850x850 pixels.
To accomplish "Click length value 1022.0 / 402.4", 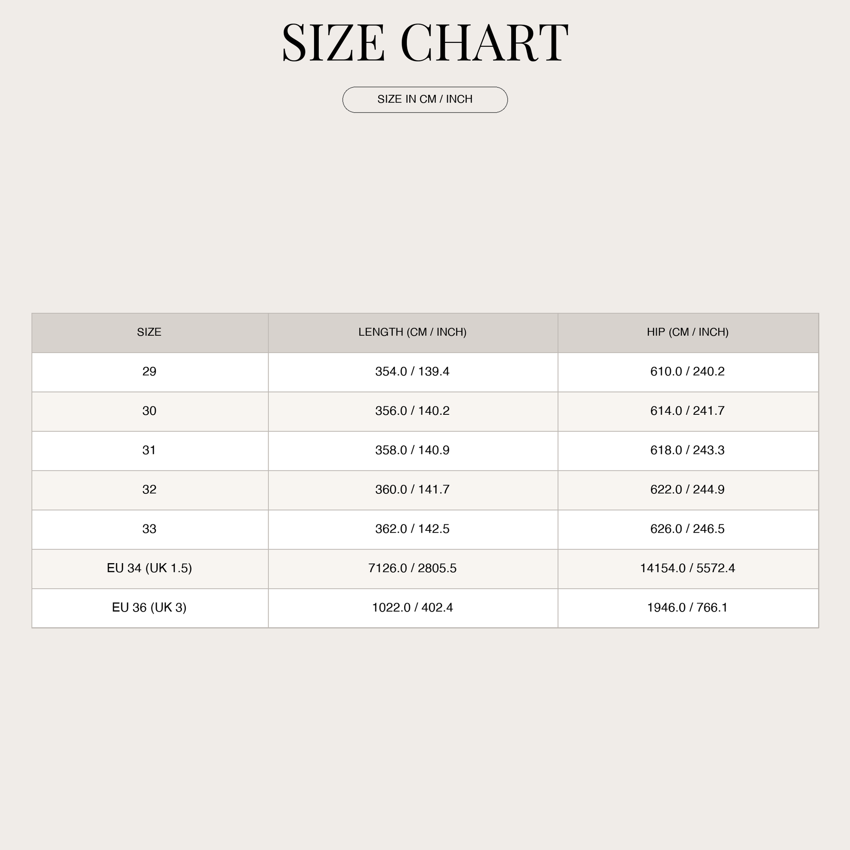I will (x=412, y=608).
